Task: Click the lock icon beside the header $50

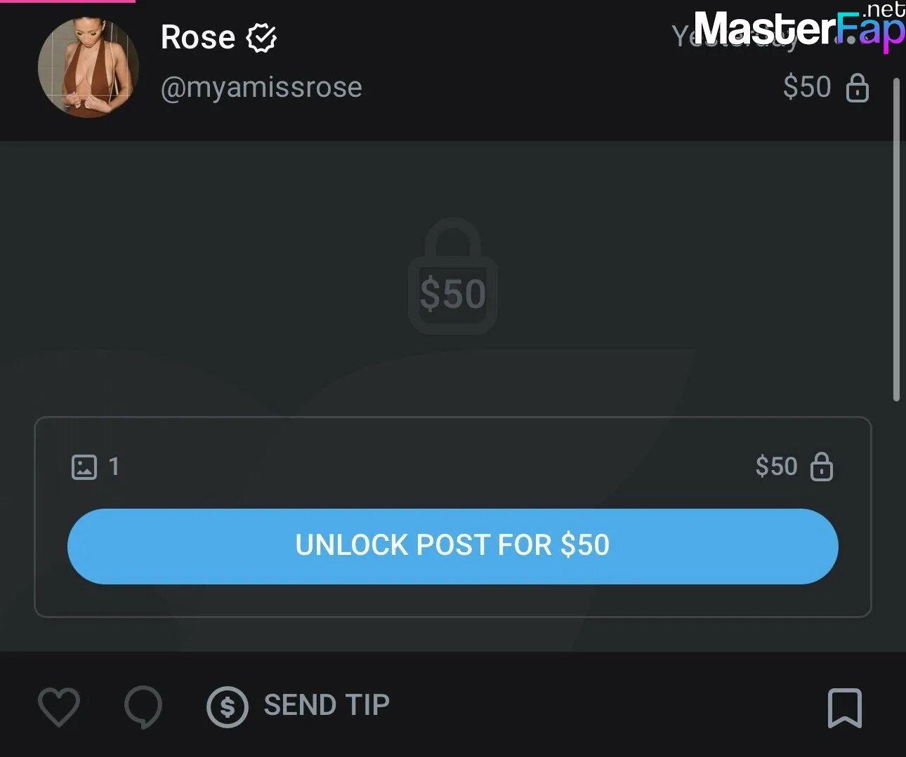Action: pos(858,88)
